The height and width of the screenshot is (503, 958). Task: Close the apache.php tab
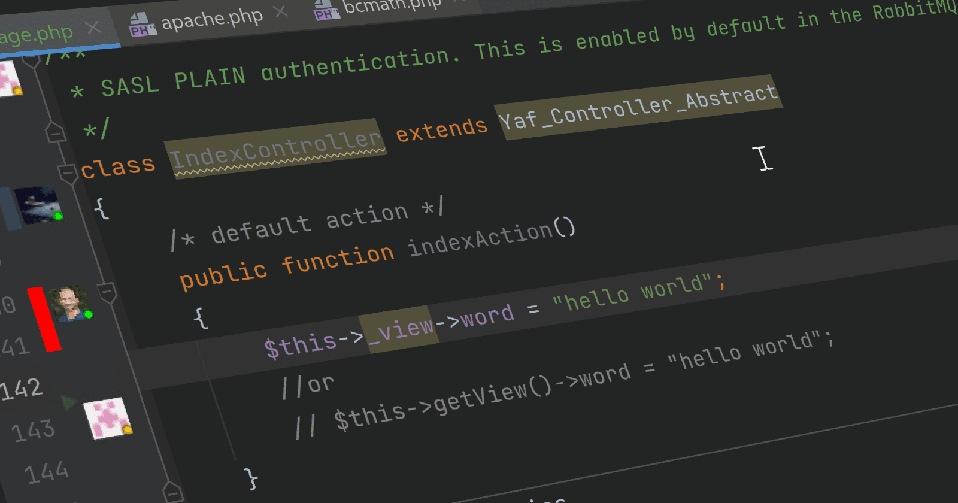[280, 11]
